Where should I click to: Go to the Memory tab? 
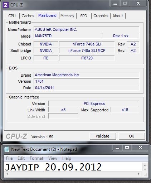pos(67,16)
